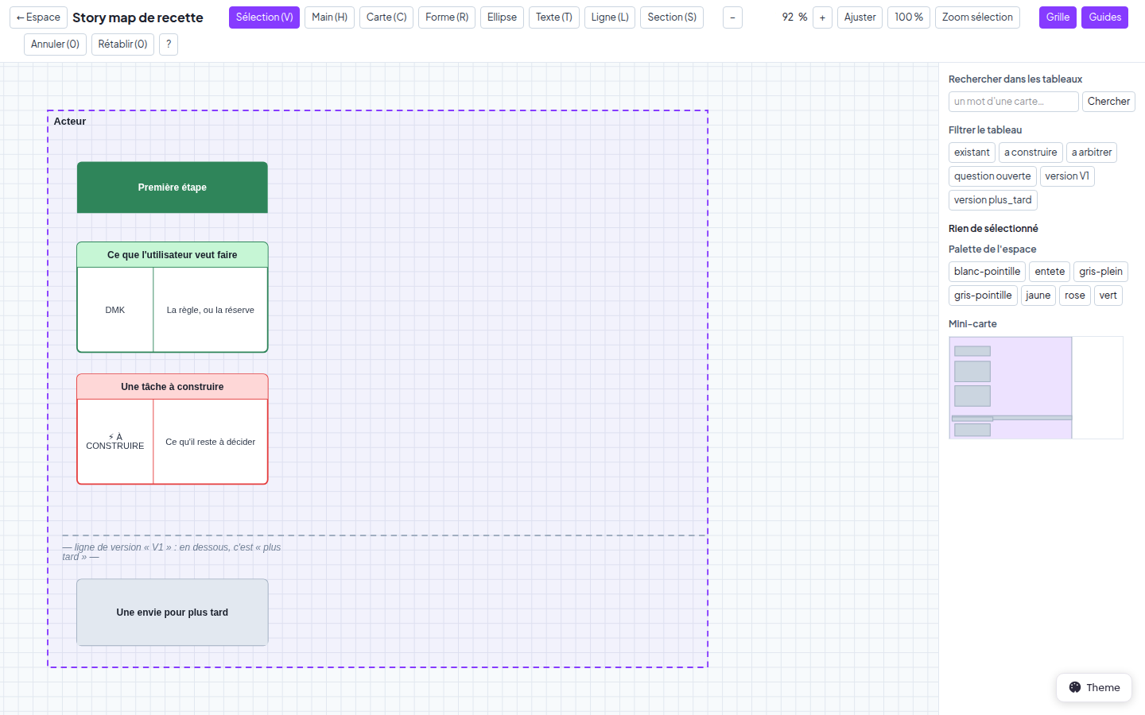Click the Une tâche à construire card header

click(173, 387)
